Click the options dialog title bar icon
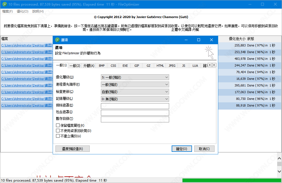282x183 pixels. pyautogui.click(x=57, y=40)
